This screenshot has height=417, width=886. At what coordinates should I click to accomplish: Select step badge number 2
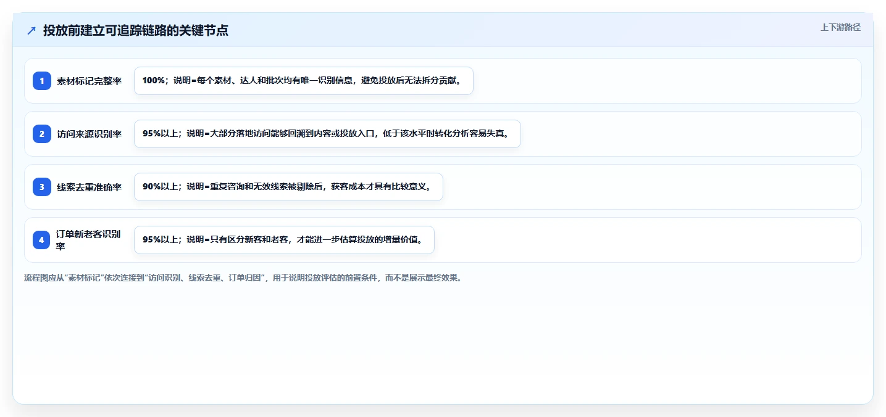[42, 134]
